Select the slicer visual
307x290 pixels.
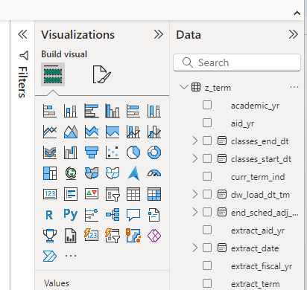click(113, 194)
